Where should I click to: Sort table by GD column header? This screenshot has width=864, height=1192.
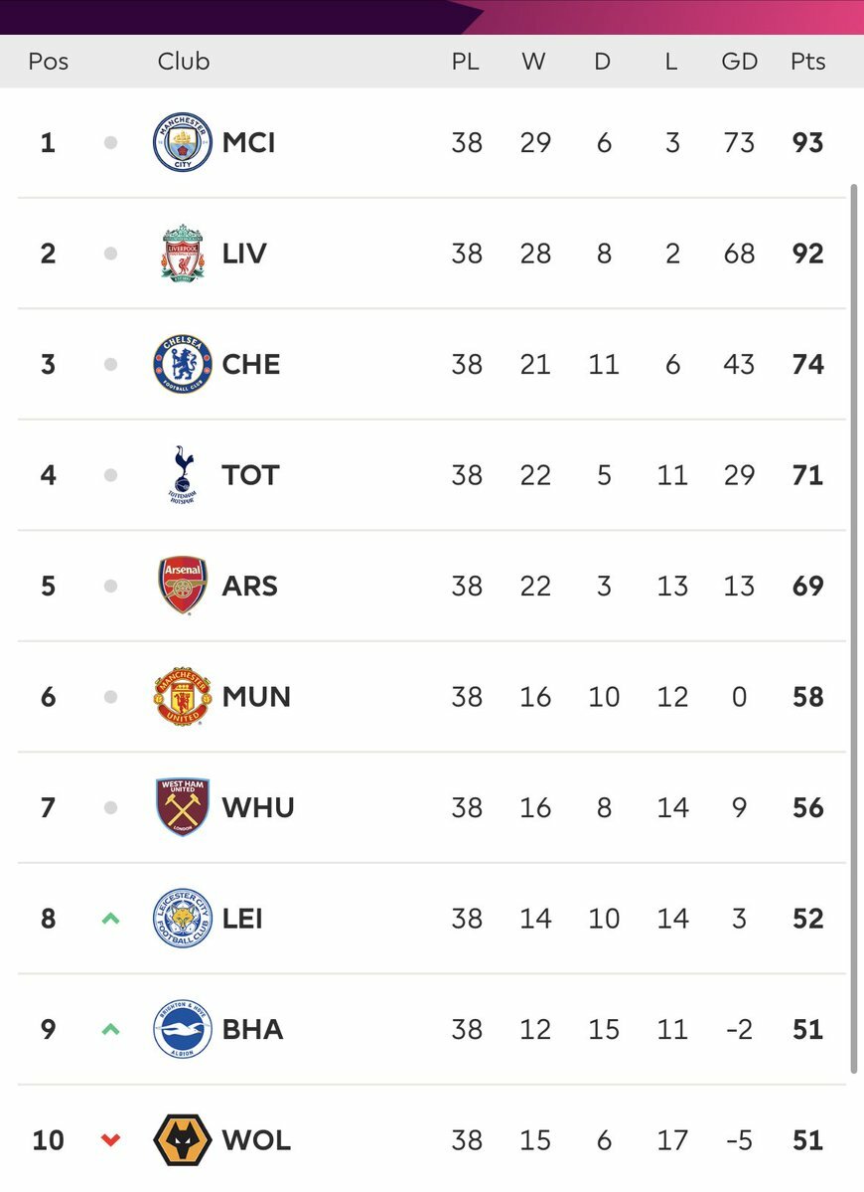coord(740,61)
